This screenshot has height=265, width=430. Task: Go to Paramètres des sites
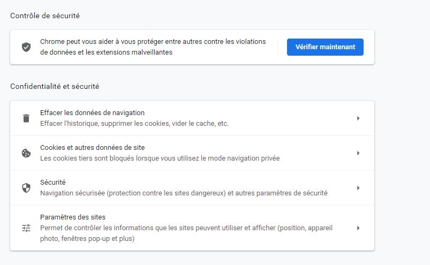[x=73, y=217]
